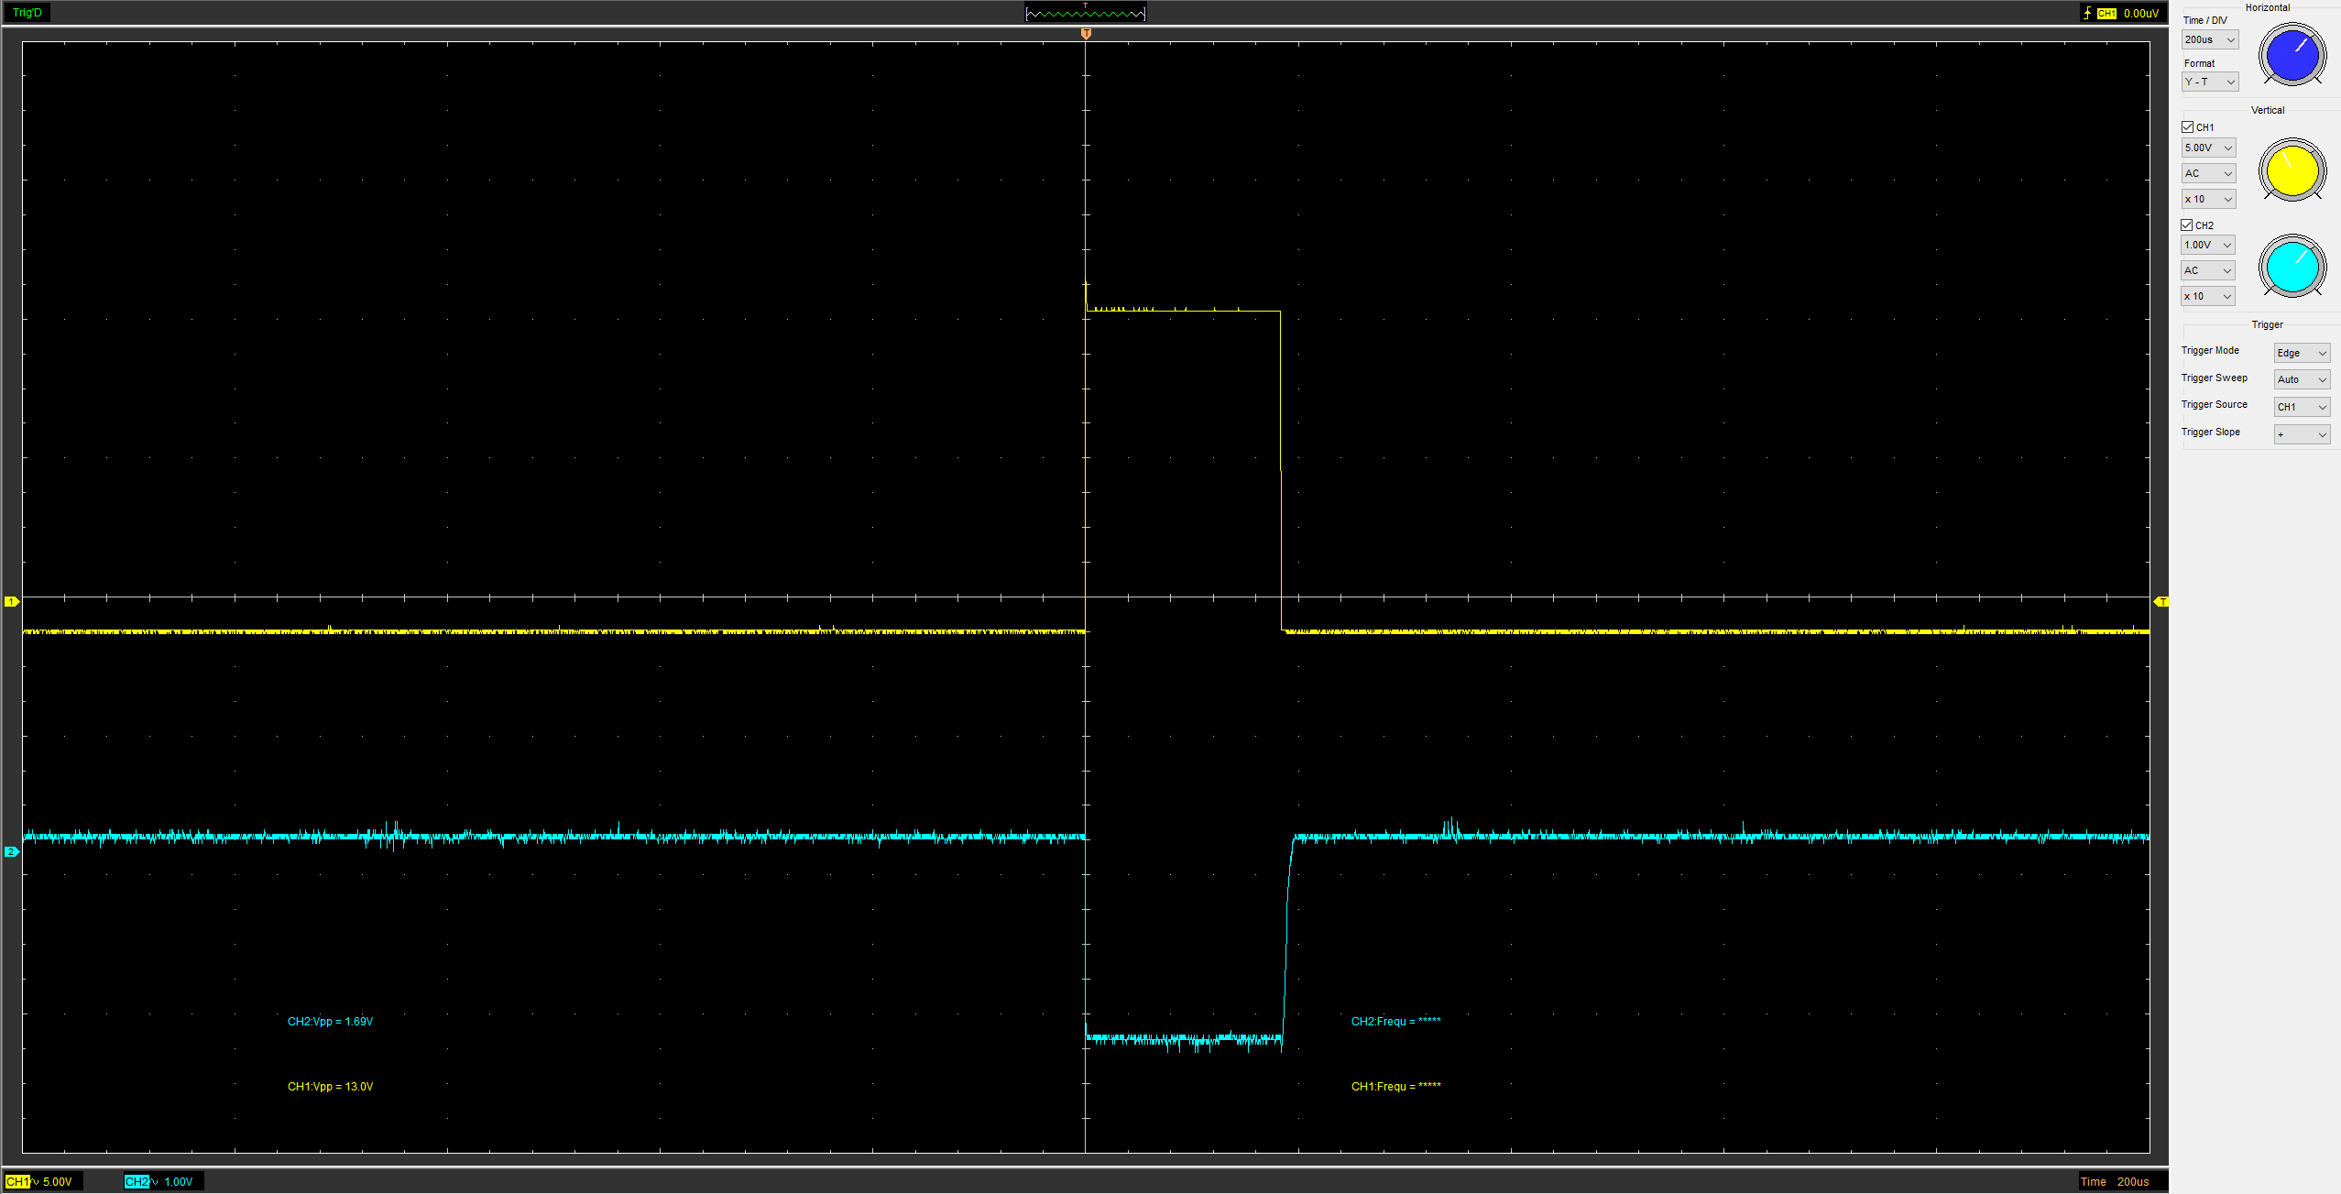Click the Trigger section heading

click(2267, 324)
